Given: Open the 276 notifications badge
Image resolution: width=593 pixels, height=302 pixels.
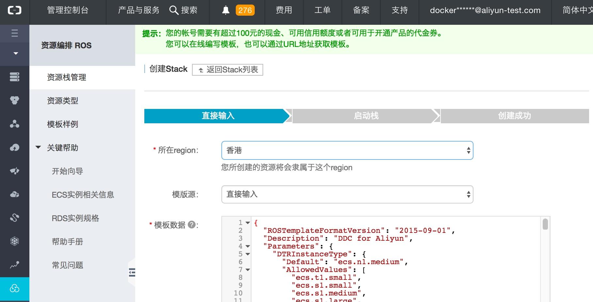Looking at the screenshot, I should point(245,10).
